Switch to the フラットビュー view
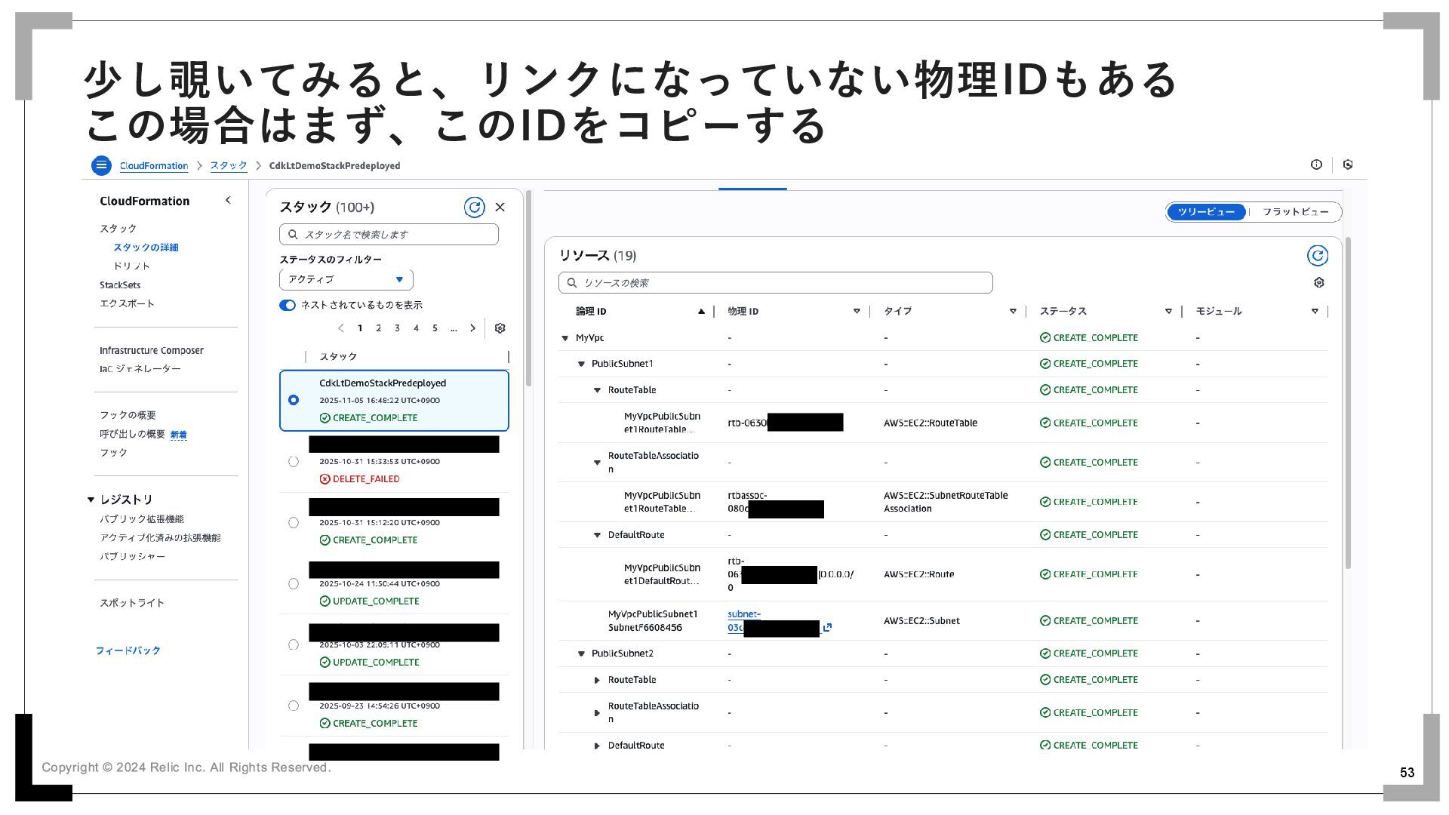This screenshot has width=1449, height=815. [1295, 212]
